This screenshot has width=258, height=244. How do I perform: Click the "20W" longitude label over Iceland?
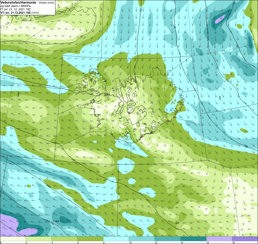click(119, 104)
